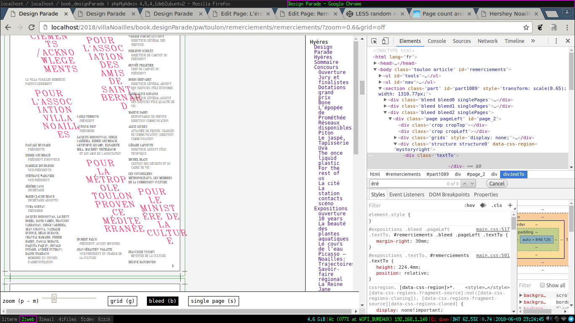The image size is (575, 323).
Task: Reload the page with the browser refresh button
Action: [32, 28]
